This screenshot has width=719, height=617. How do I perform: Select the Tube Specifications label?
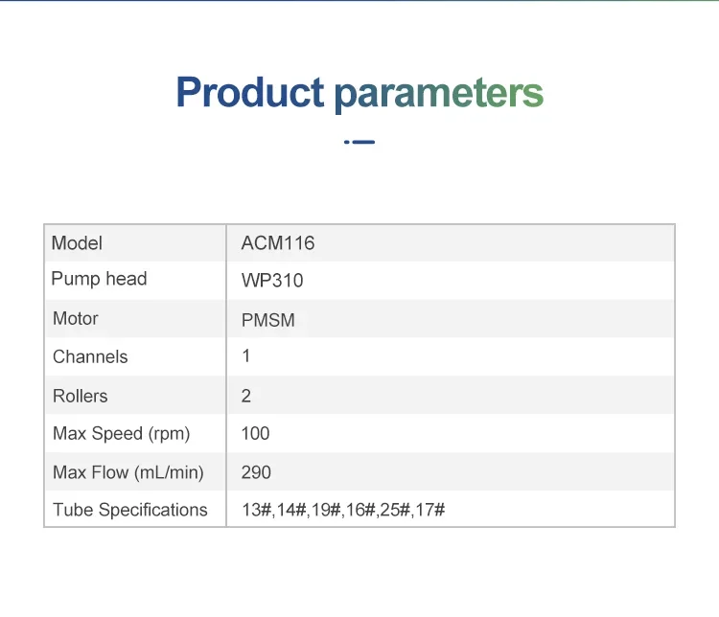point(130,510)
